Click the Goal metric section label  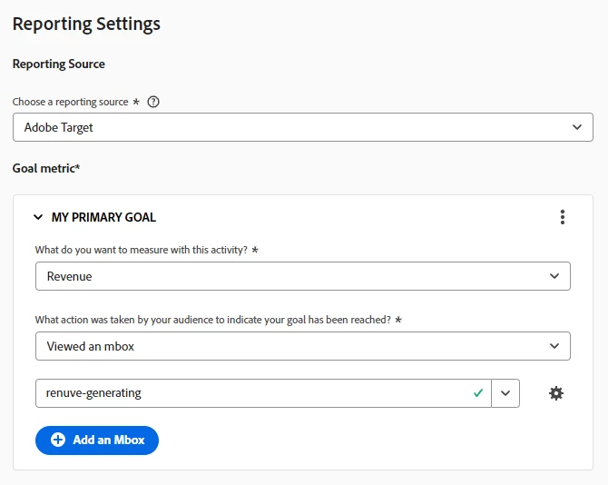[x=46, y=168]
